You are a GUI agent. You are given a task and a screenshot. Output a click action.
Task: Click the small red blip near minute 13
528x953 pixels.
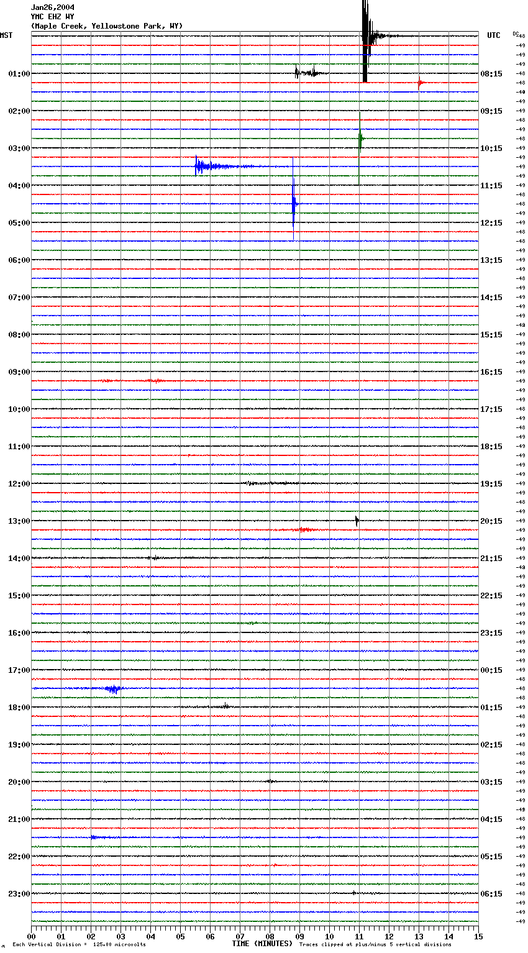pos(421,83)
